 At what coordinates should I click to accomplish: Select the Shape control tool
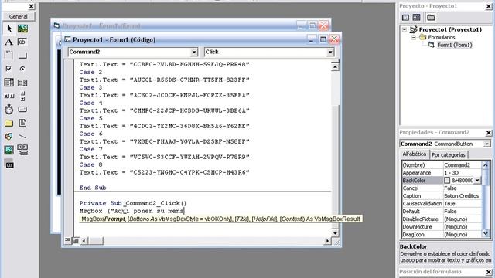tap(9, 136)
